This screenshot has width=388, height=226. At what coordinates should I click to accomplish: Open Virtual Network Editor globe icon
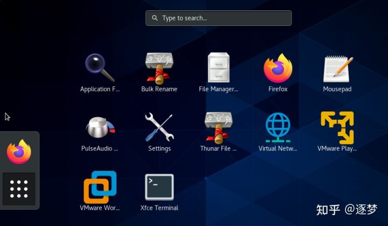[278, 127]
